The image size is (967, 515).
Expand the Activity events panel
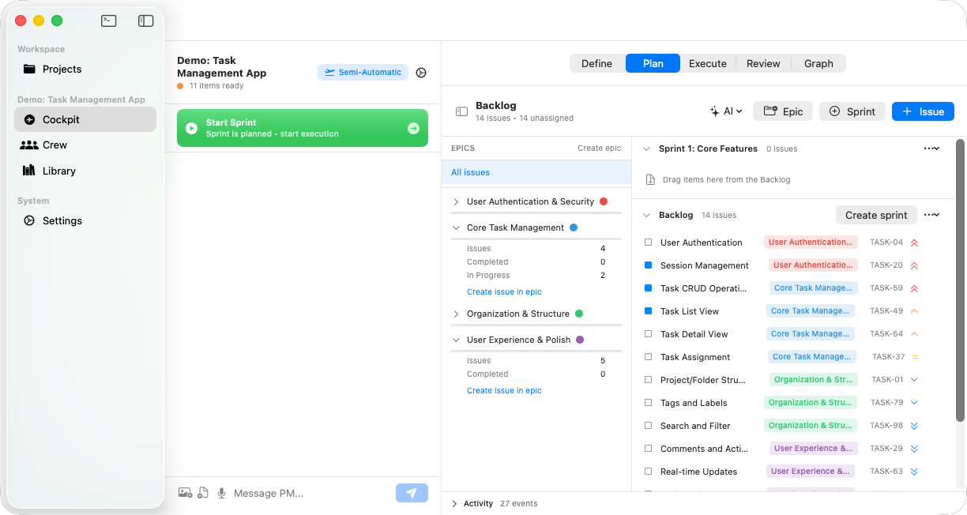click(x=455, y=503)
